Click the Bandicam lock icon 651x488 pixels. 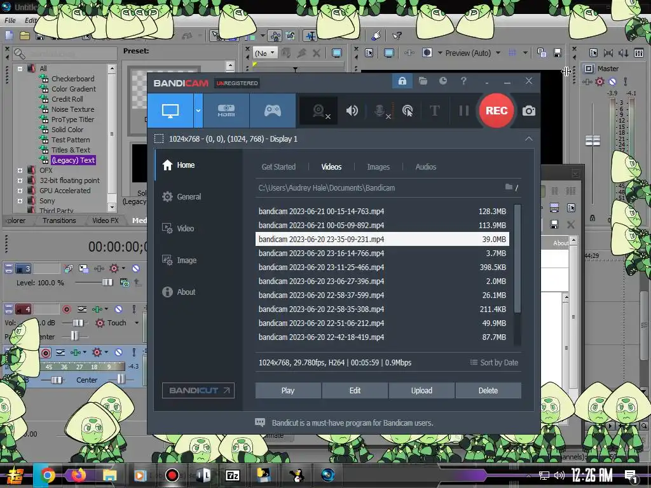[402, 81]
